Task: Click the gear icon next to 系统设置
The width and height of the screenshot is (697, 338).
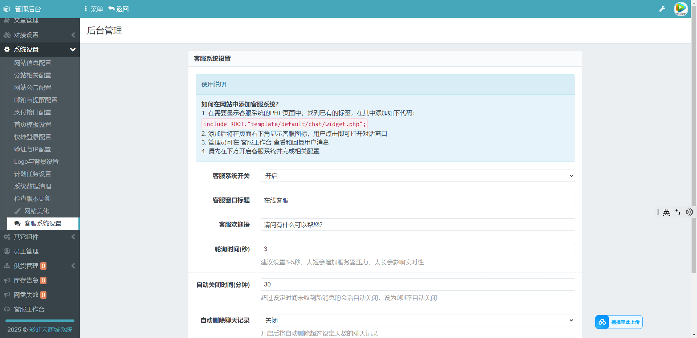Action: pos(7,49)
